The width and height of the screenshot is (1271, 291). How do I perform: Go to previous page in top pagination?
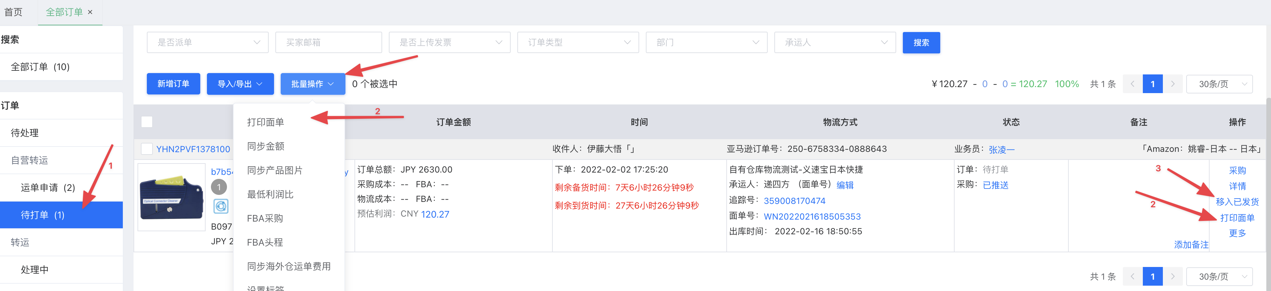point(1132,84)
